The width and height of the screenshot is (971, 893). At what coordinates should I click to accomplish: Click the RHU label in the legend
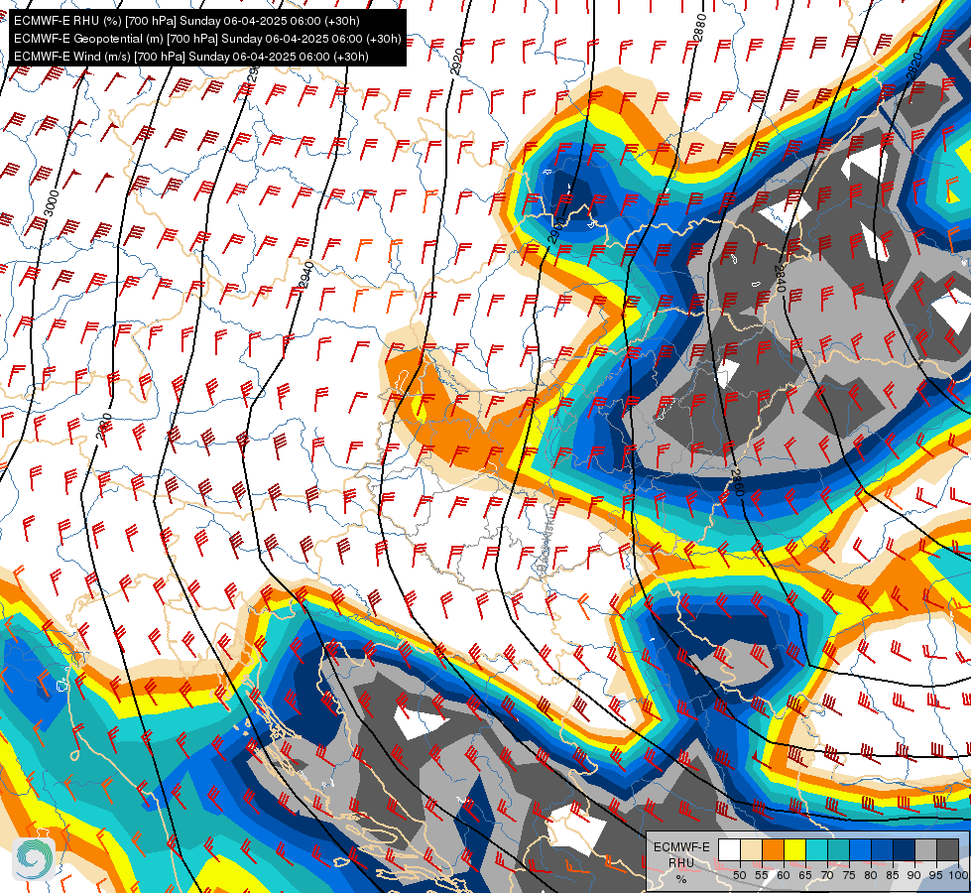[x=681, y=862]
